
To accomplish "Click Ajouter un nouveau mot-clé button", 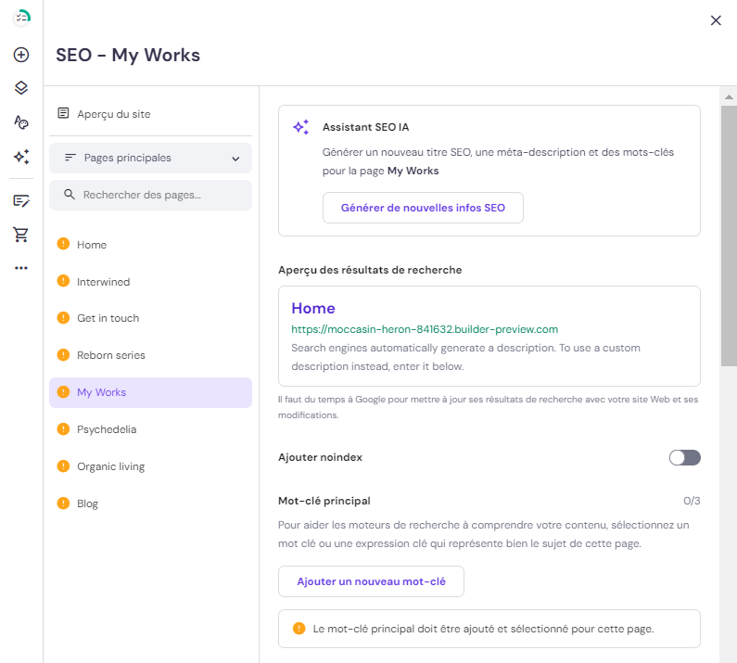I will coord(371,581).
